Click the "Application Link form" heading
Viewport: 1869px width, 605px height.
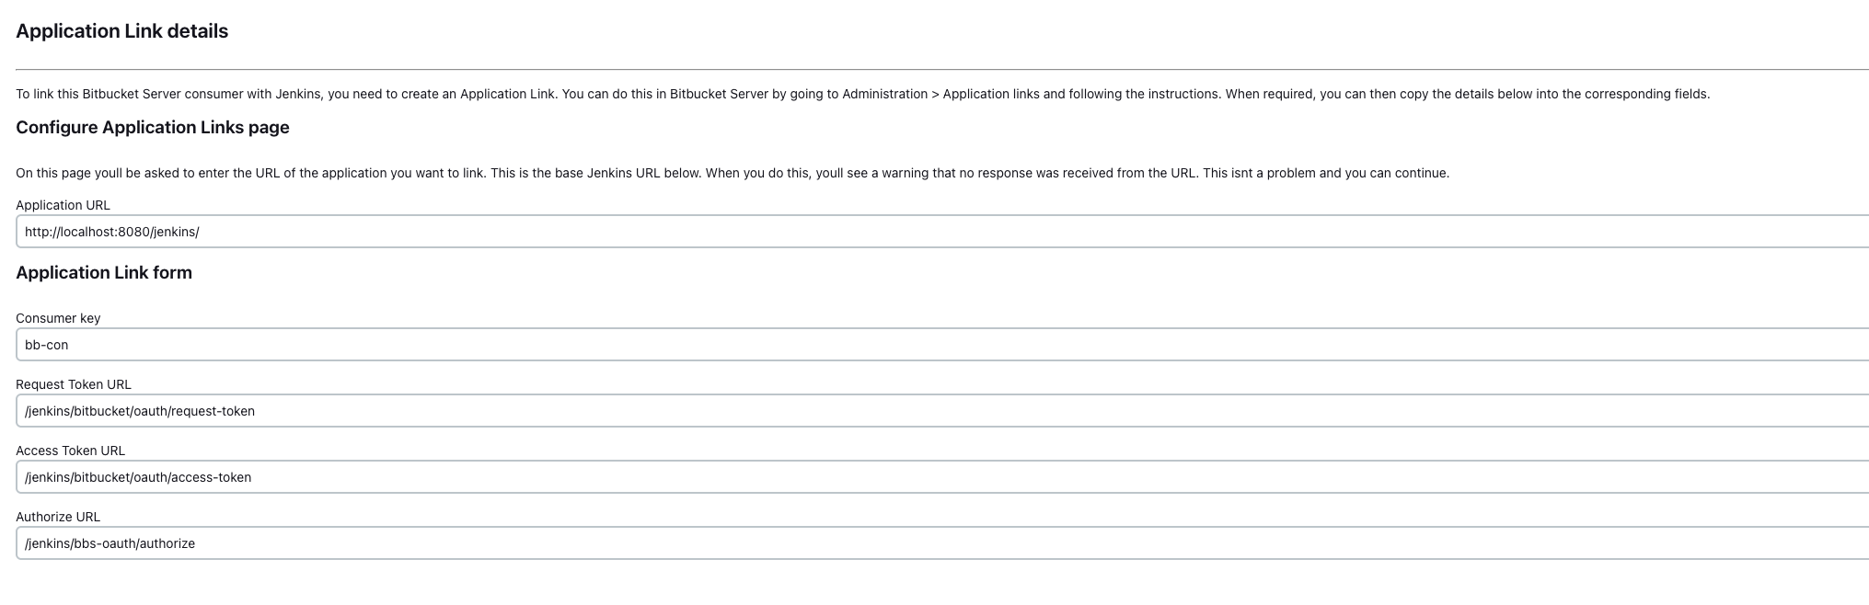coord(104,273)
